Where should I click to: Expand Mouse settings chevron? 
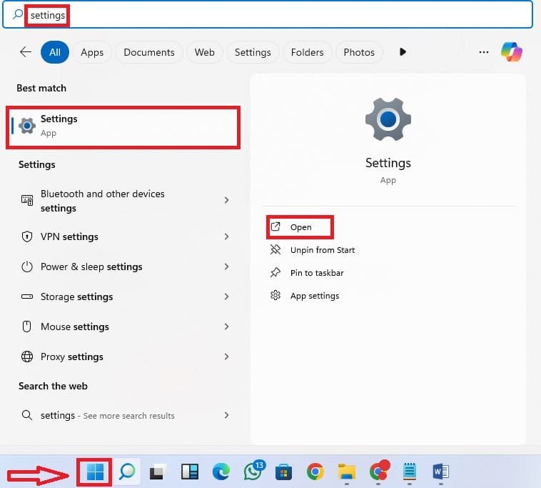point(226,327)
